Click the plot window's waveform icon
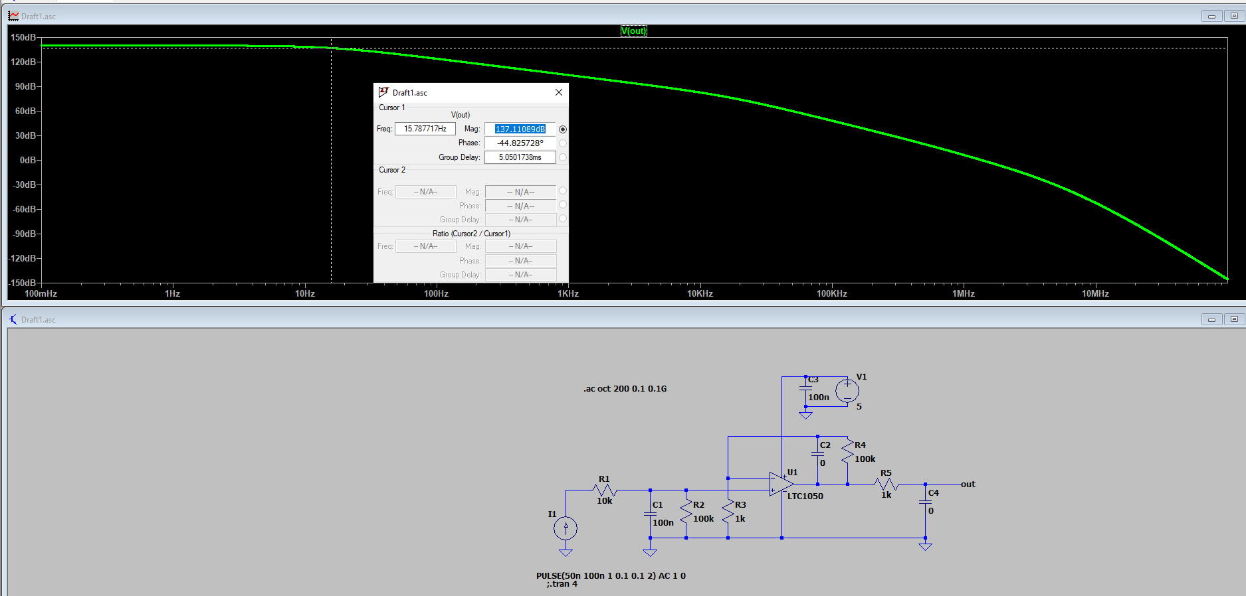Screen dimensions: 1246x596 pos(13,16)
